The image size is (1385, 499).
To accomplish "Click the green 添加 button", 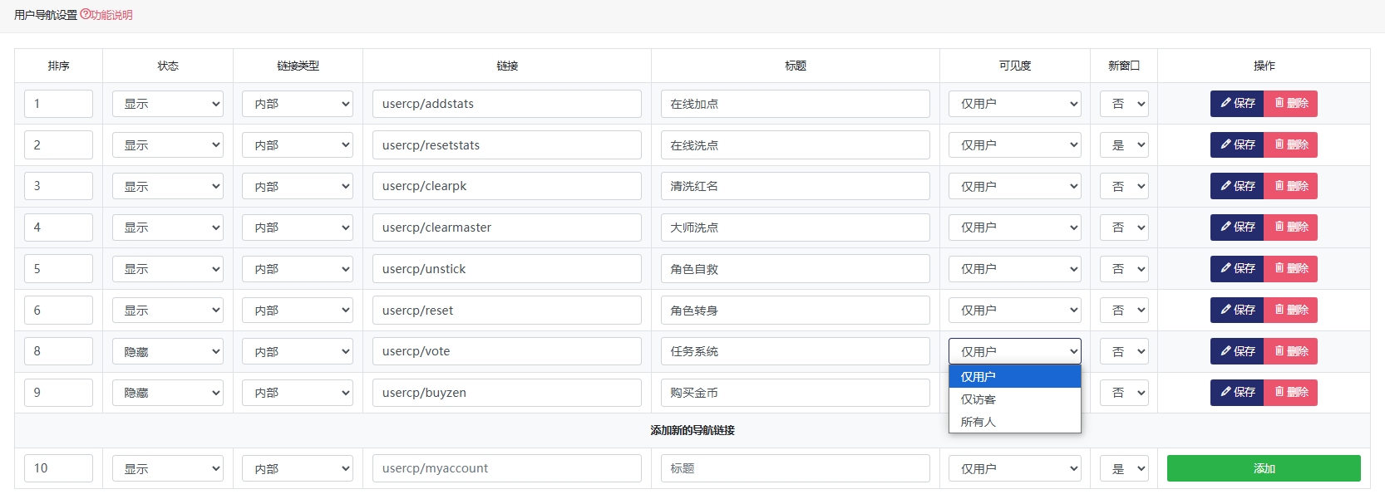I will [1263, 468].
